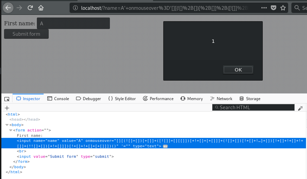Open the Debugger tab
Viewport: 307px width, 179px height.
click(88, 99)
